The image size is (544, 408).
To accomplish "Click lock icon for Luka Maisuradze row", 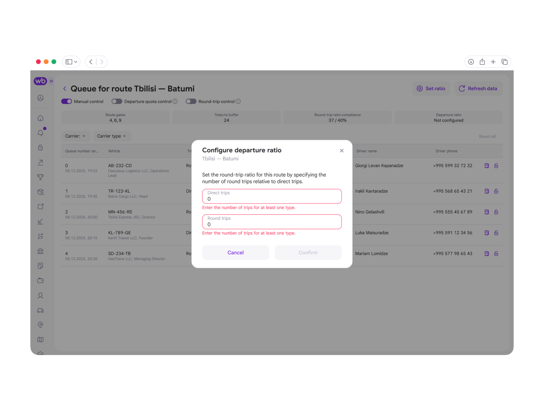I will tap(496, 233).
